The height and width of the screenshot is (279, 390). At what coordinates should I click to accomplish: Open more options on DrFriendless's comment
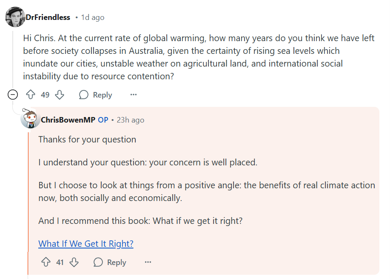coord(134,95)
